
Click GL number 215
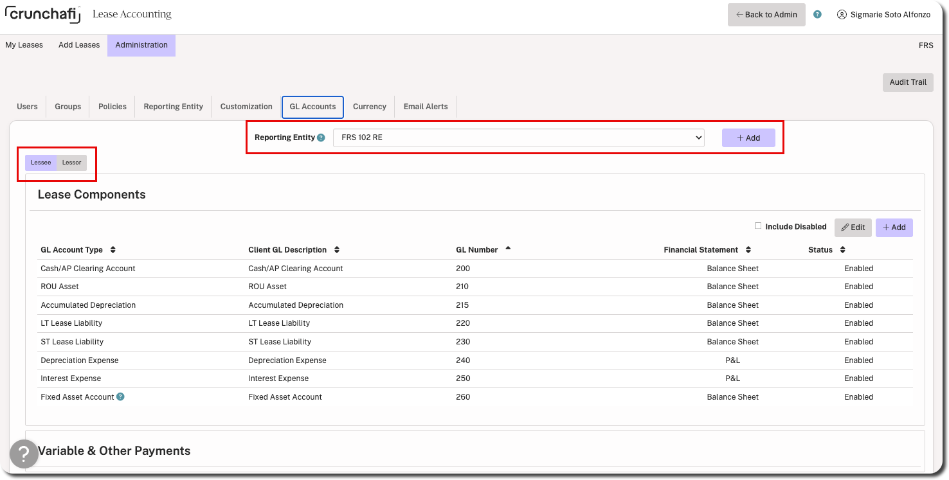(462, 305)
